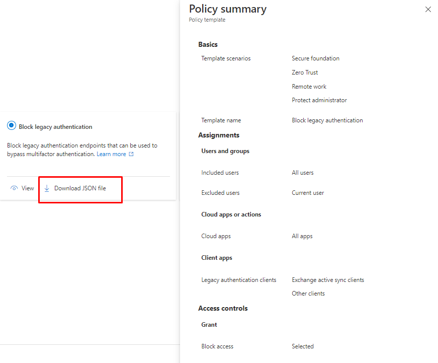This screenshot has height=363, width=438.
Task: Click the Template name value in summary
Action: (x=327, y=120)
